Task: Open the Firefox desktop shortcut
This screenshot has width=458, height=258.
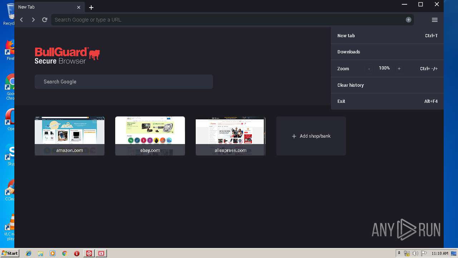Action: [10, 49]
